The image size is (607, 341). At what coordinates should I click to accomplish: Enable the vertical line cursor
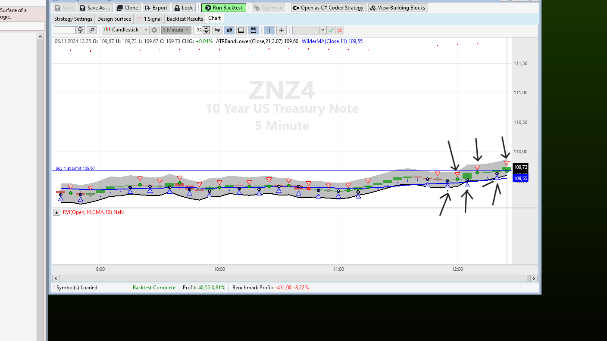click(269, 30)
